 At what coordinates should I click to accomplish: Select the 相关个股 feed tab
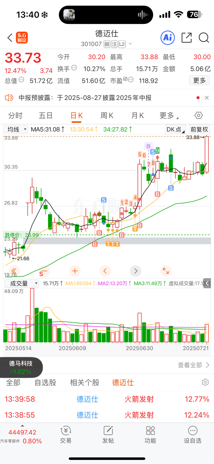pyautogui.click(x=85, y=382)
